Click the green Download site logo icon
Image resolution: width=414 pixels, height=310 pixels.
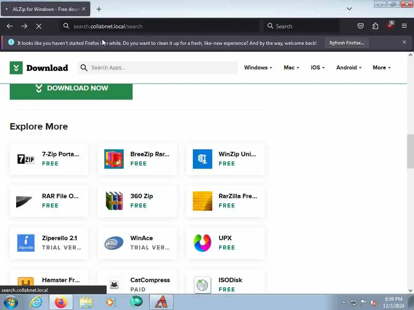point(16,68)
